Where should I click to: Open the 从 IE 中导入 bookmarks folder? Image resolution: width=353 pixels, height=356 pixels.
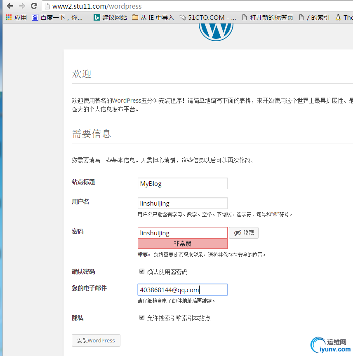click(x=153, y=17)
